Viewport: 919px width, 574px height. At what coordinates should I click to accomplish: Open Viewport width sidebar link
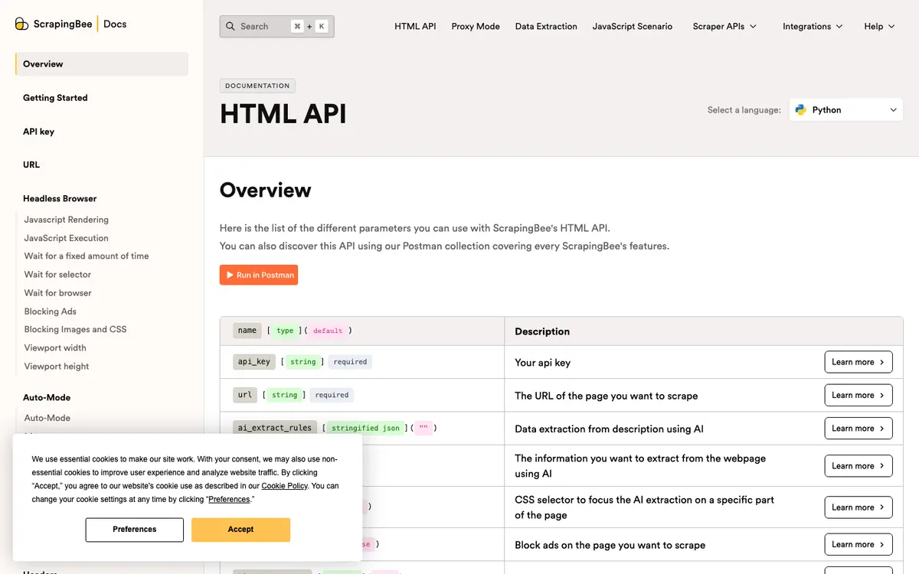pos(55,347)
